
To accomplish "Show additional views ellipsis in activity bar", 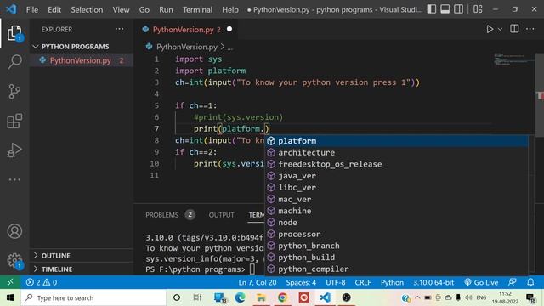I will 14,179.
